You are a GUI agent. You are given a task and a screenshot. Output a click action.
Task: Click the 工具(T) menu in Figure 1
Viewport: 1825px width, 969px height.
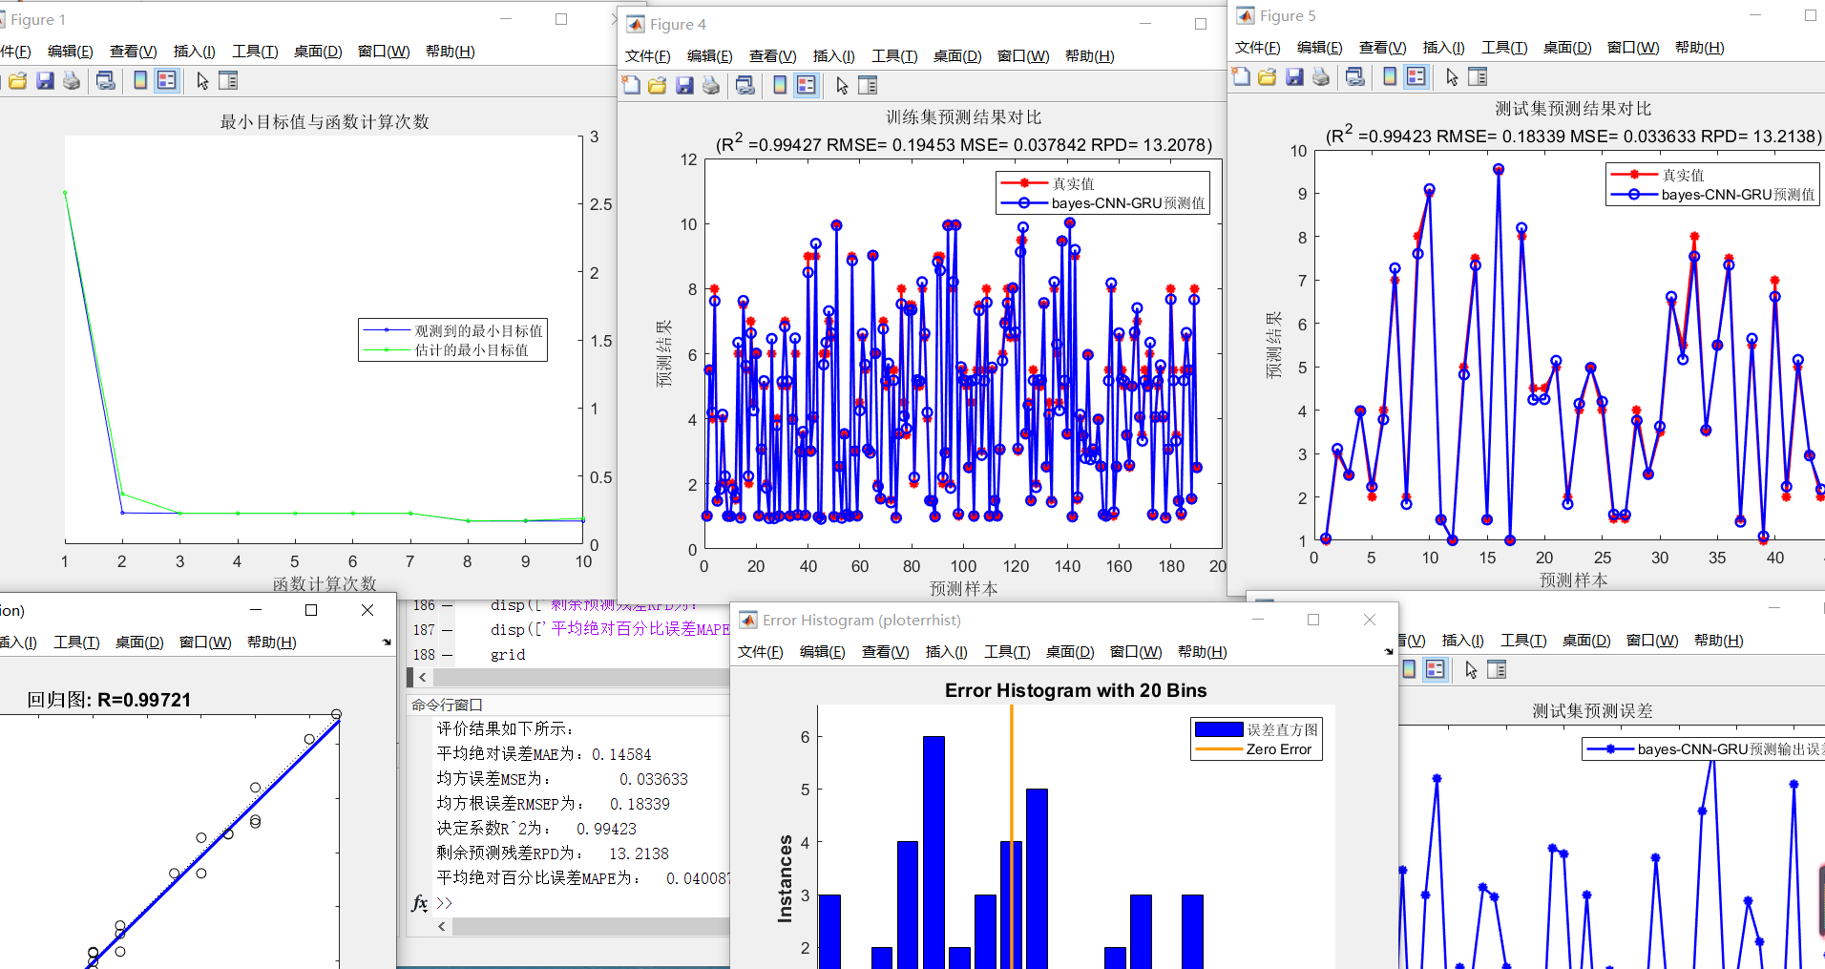[x=254, y=52]
